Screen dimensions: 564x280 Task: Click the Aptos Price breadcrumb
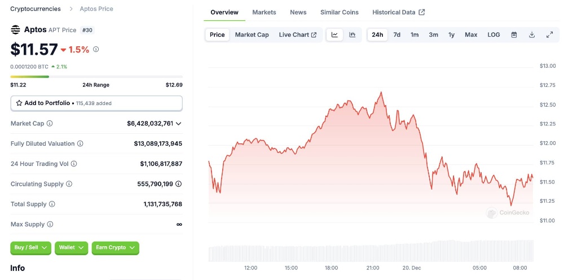tap(96, 8)
